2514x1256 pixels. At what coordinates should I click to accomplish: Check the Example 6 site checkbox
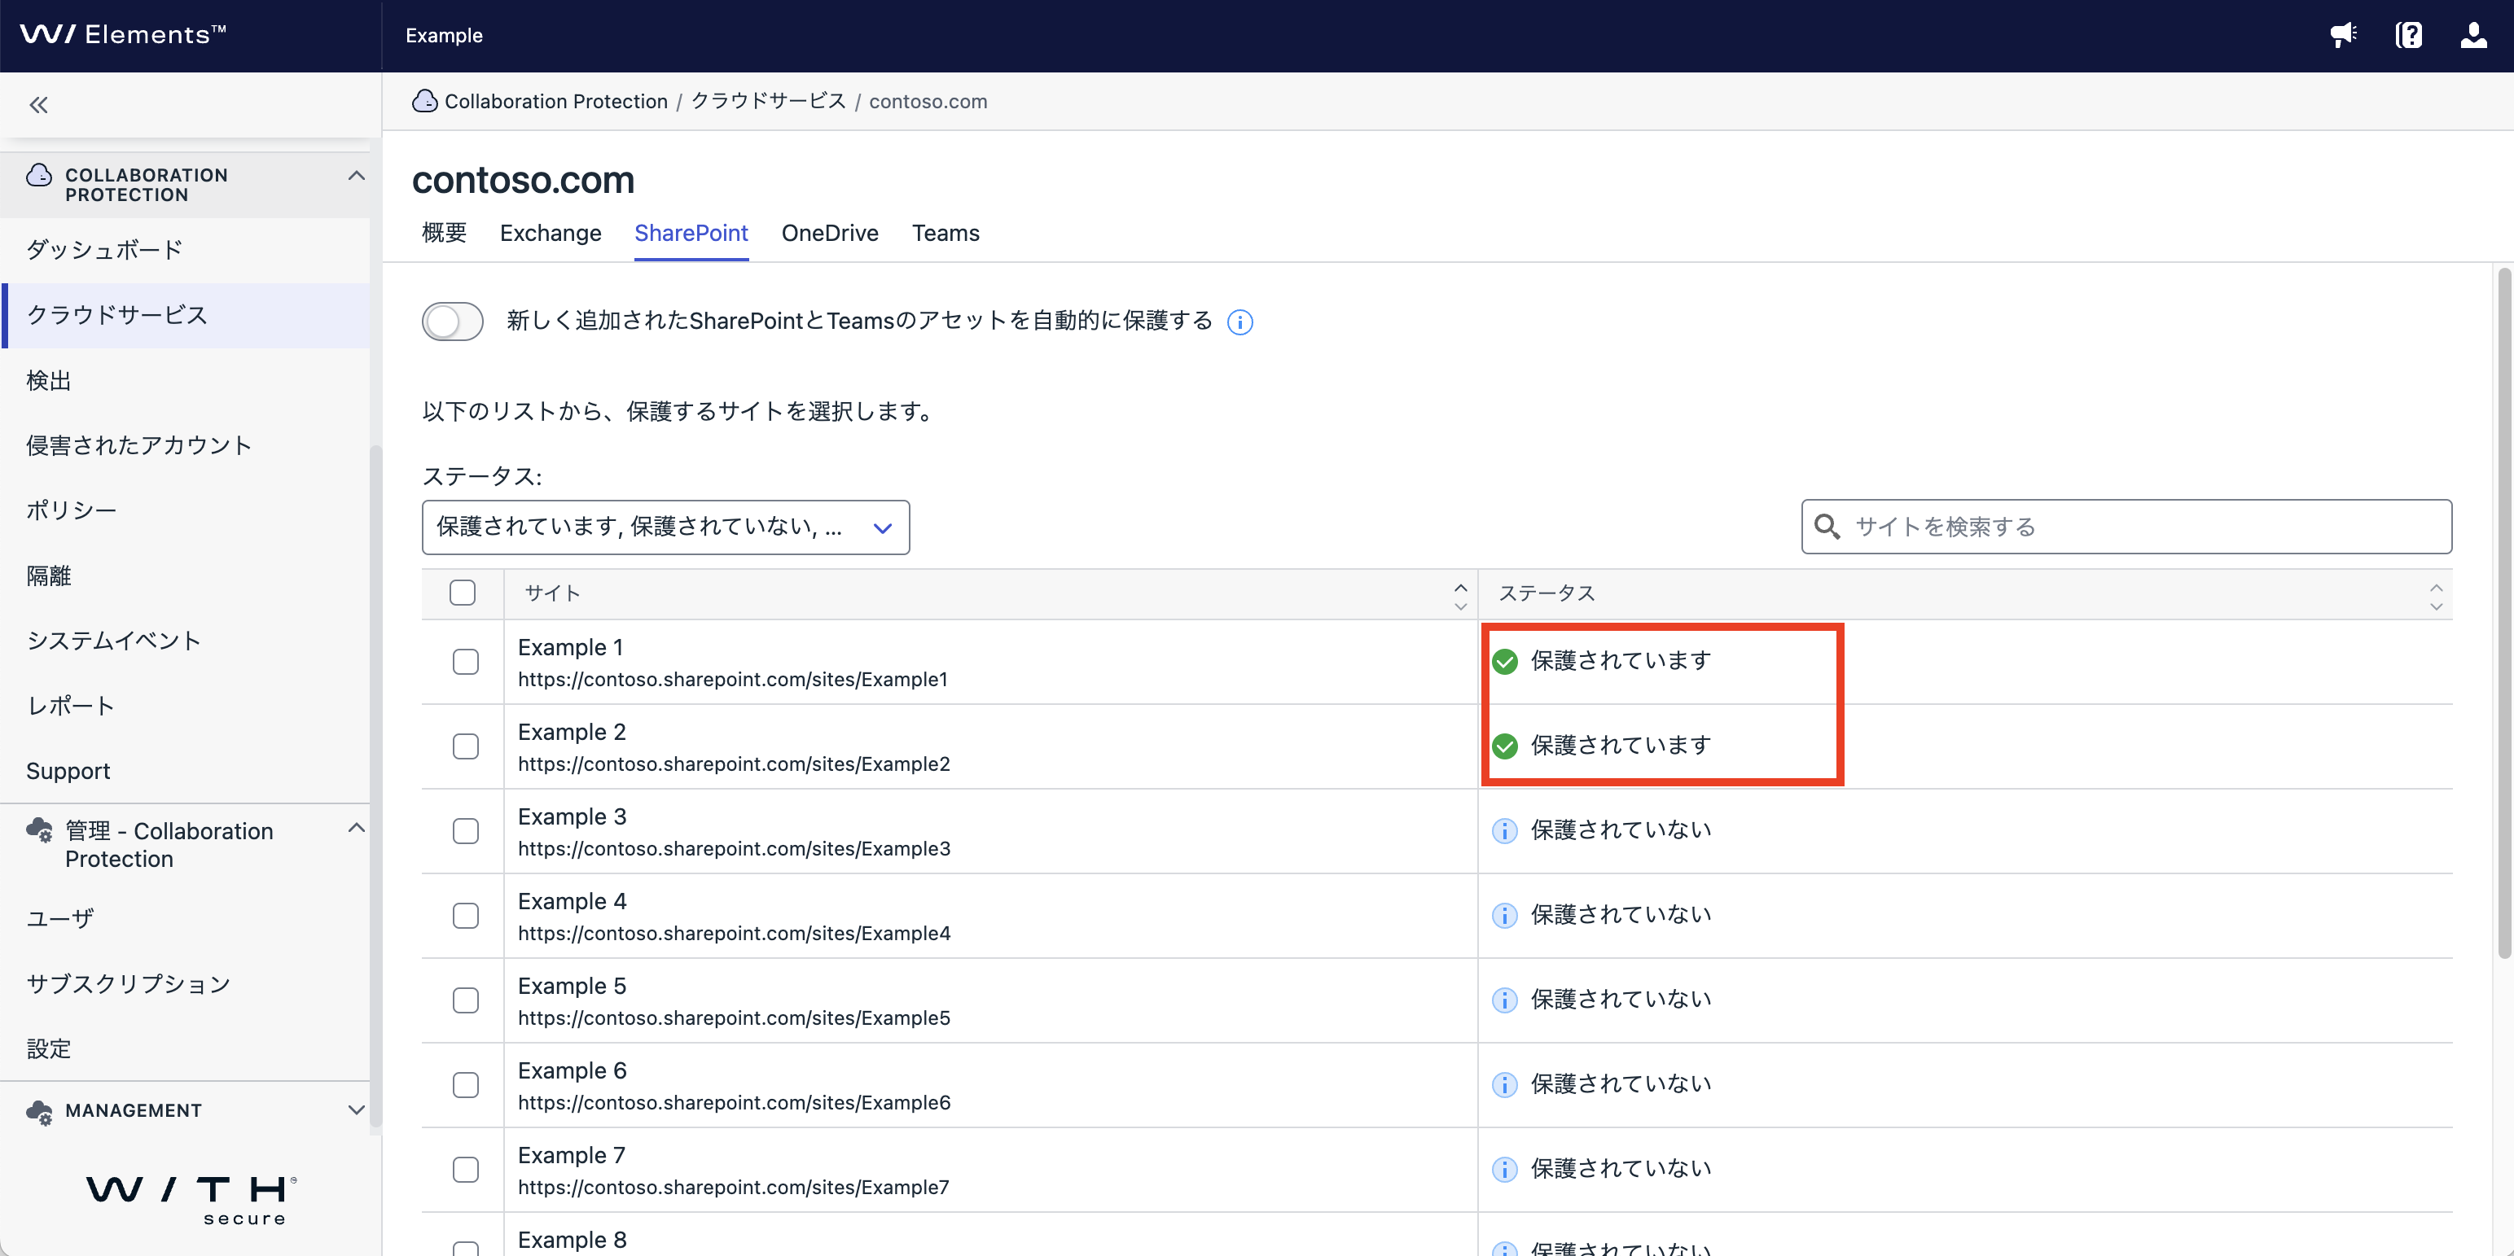[x=466, y=1084]
